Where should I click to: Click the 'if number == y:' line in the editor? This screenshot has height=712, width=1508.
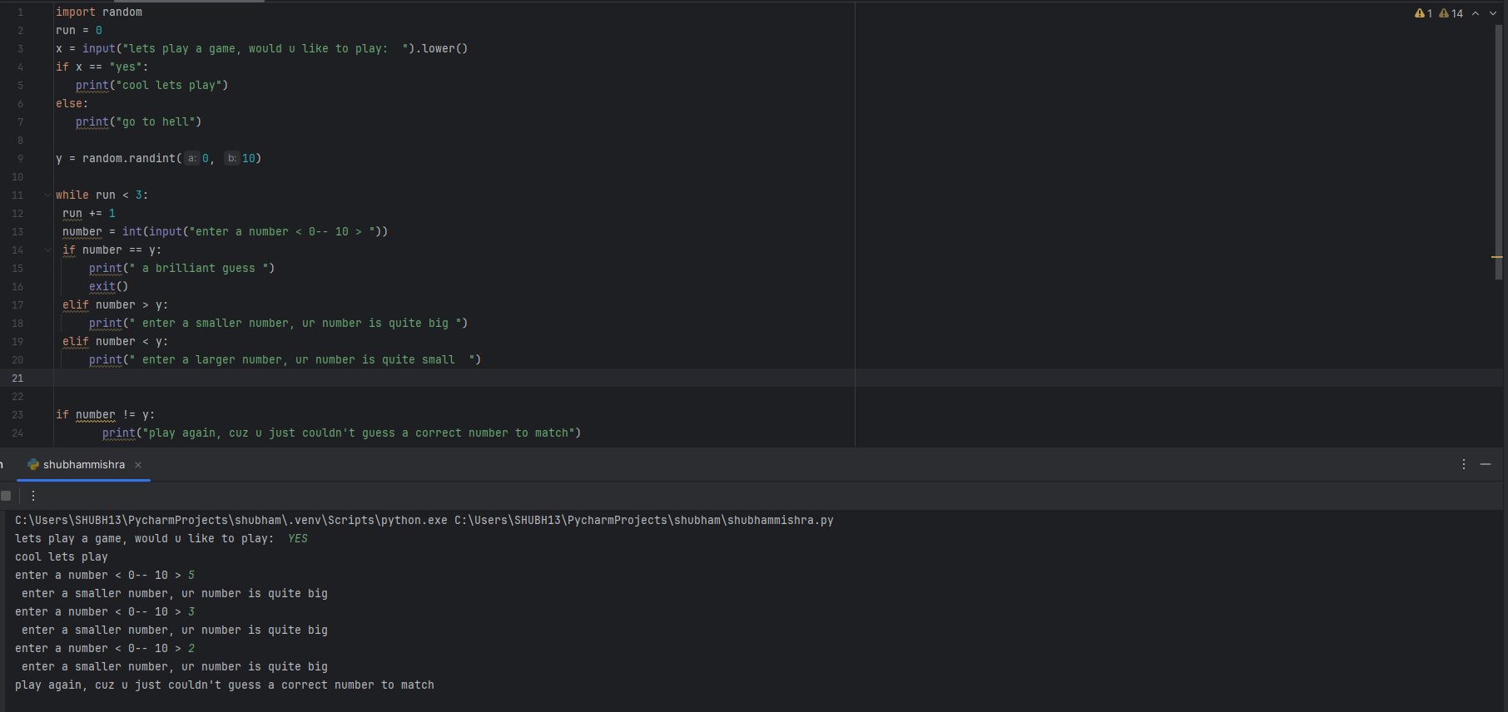coord(112,250)
